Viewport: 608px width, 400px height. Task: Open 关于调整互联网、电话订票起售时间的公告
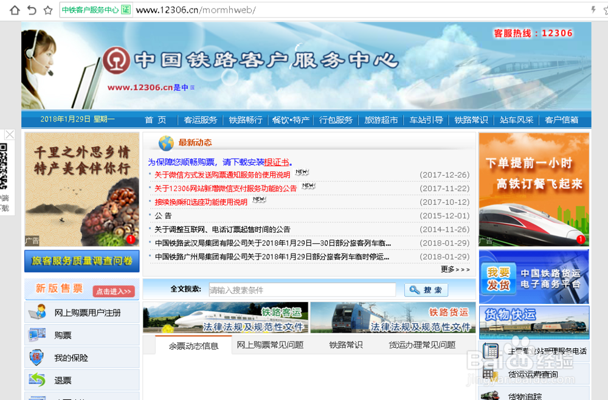point(222,229)
